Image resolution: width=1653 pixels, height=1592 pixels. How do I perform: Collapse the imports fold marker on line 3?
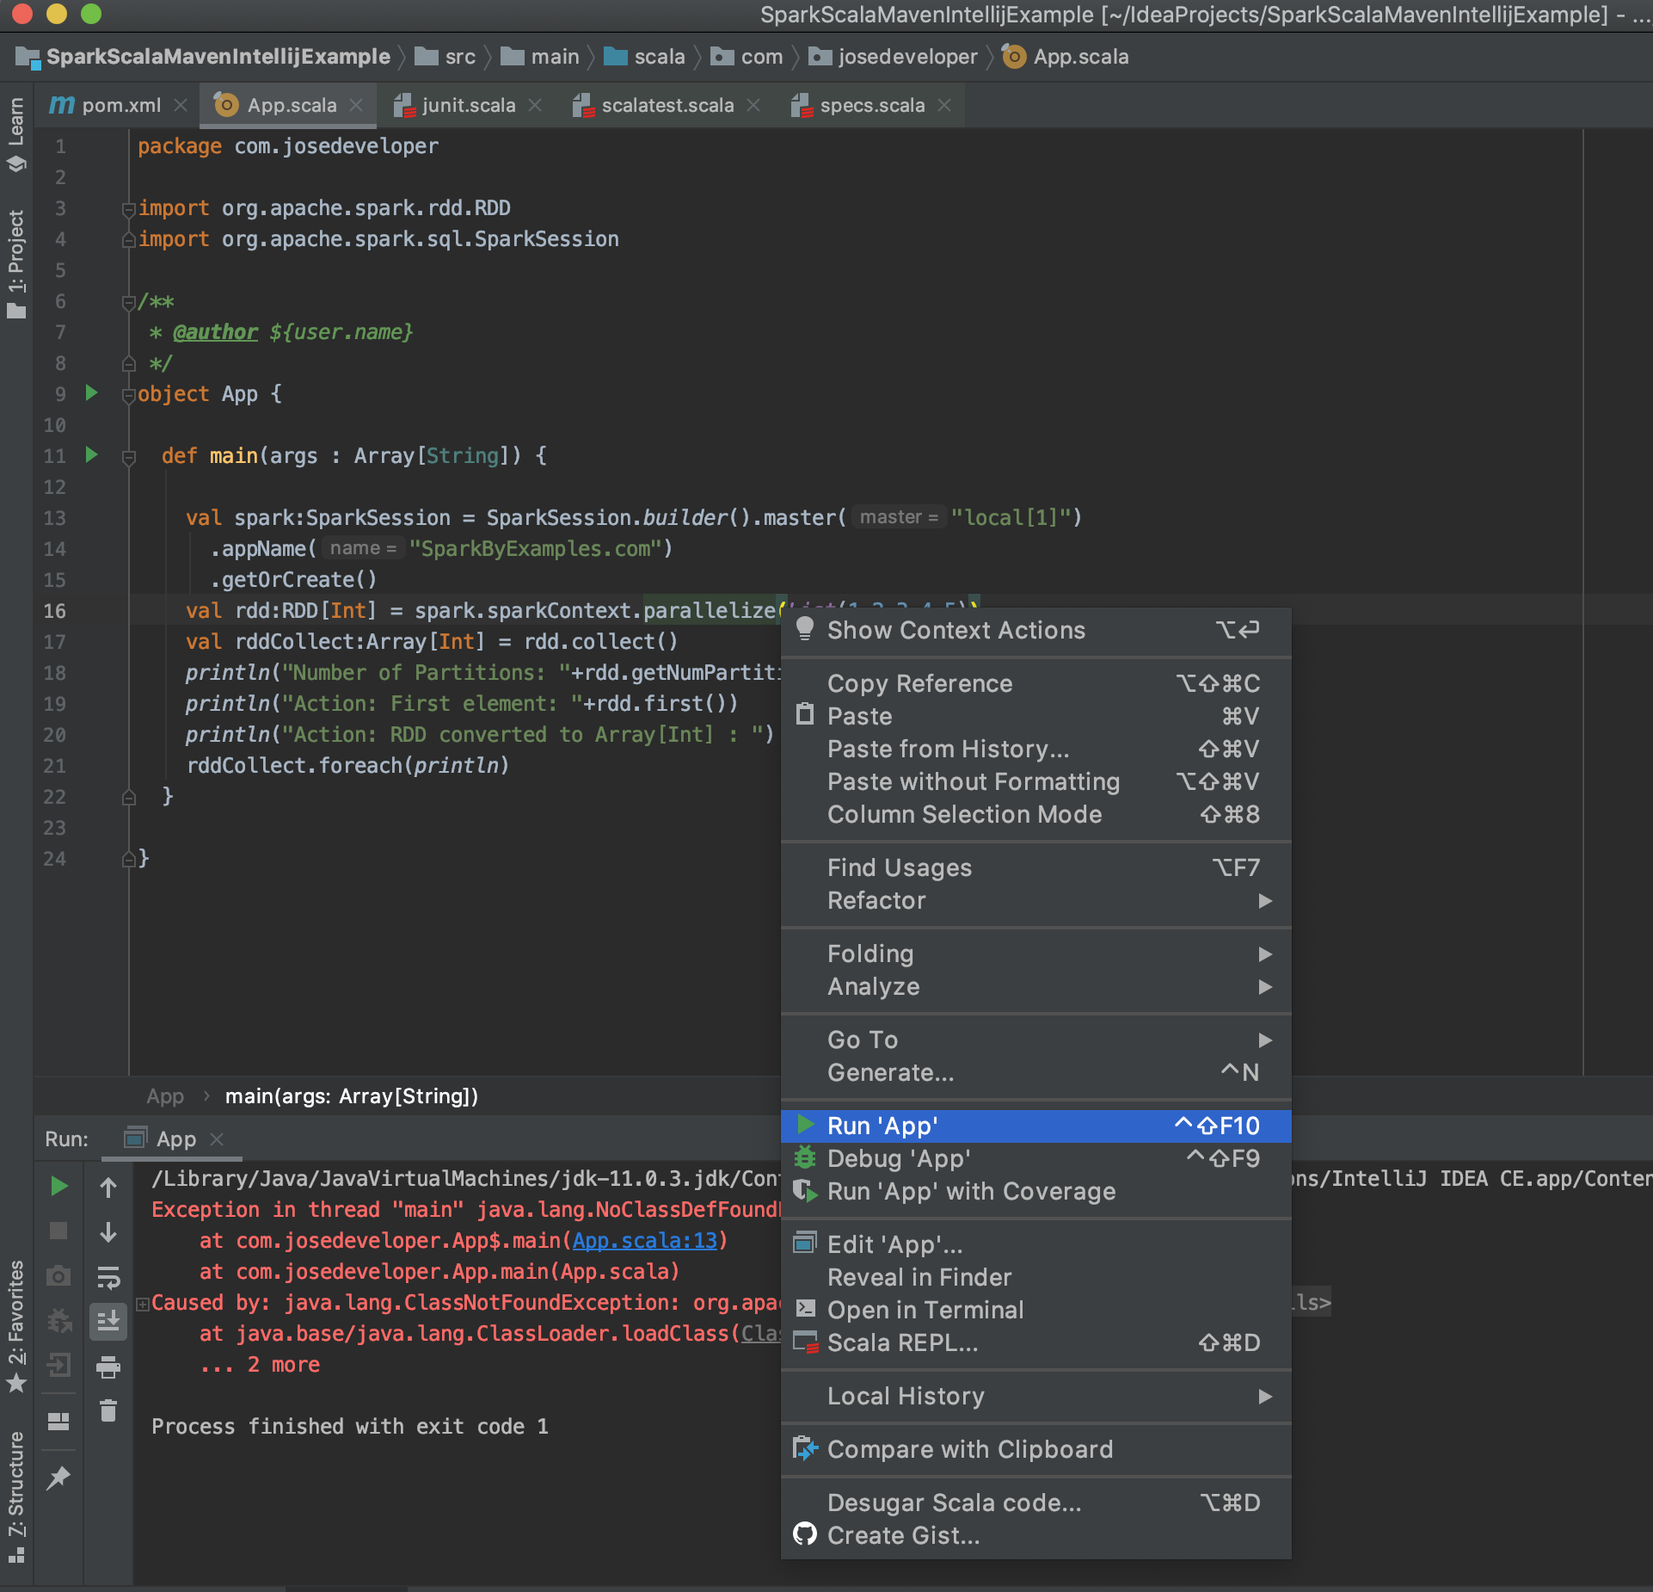[129, 209]
